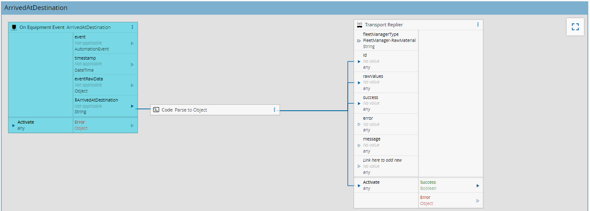Screen dimensions: 590x211
Task: Click the event output port triangle
Action: (132, 43)
